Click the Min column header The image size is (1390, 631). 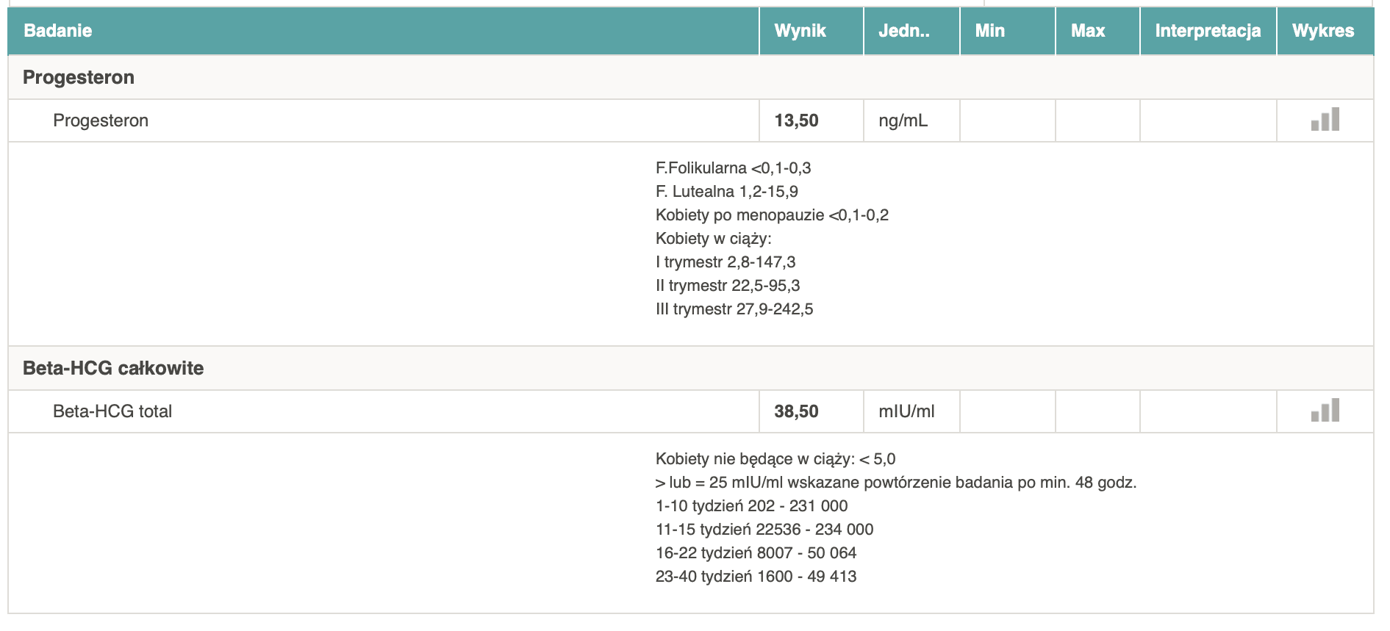point(989,31)
